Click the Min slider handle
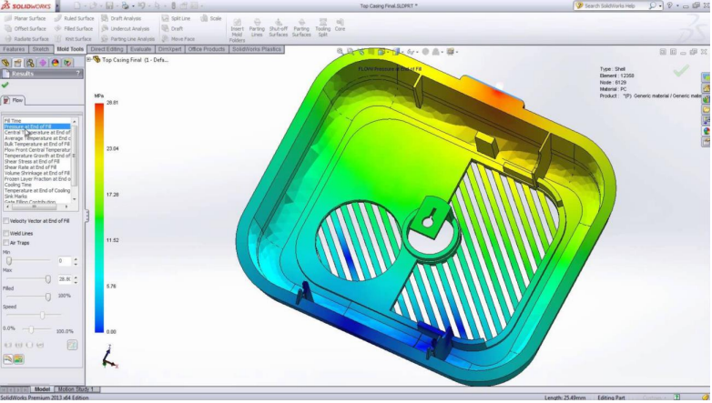The height and width of the screenshot is (403, 712). (8, 261)
